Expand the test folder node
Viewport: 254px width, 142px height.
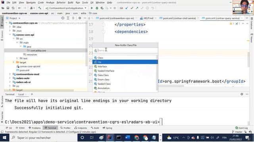click(17, 58)
